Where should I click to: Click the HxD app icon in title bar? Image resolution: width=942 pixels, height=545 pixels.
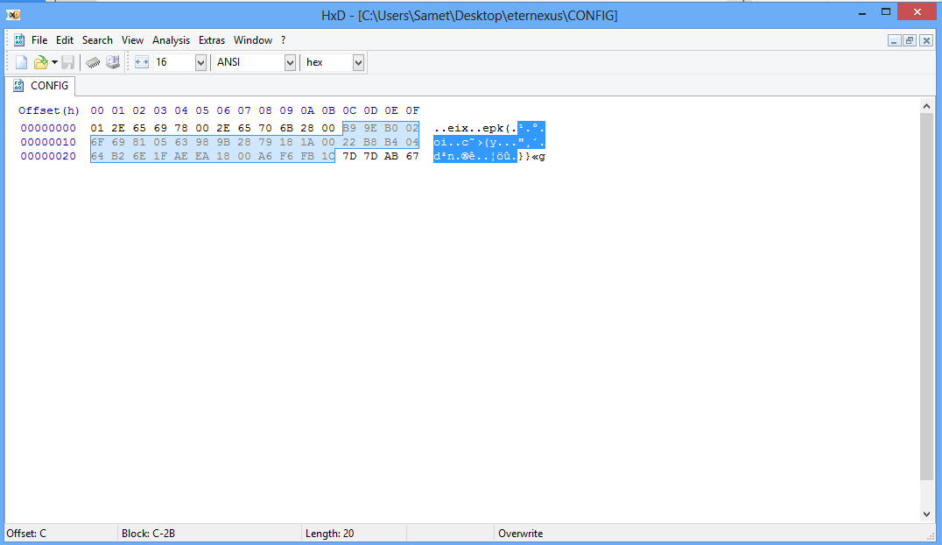[x=13, y=14]
